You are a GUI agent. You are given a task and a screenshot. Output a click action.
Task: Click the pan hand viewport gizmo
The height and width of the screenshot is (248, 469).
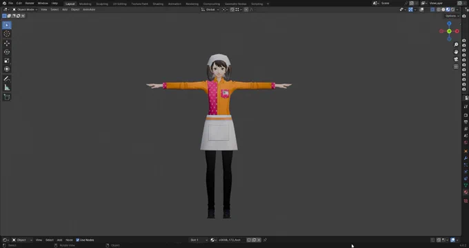pos(456,52)
